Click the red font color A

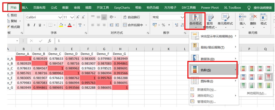(x=70, y=25)
